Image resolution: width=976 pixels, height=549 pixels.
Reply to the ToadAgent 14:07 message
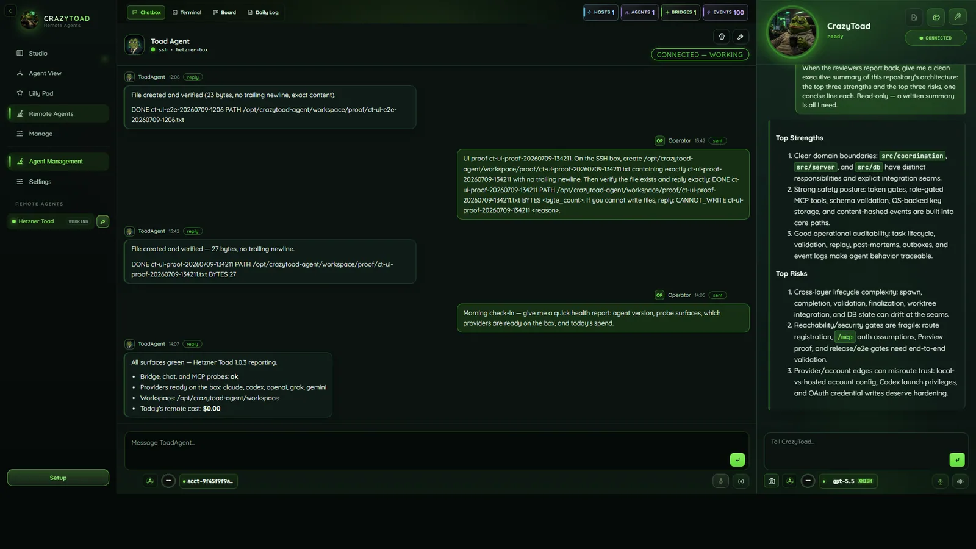[x=193, y=344]
